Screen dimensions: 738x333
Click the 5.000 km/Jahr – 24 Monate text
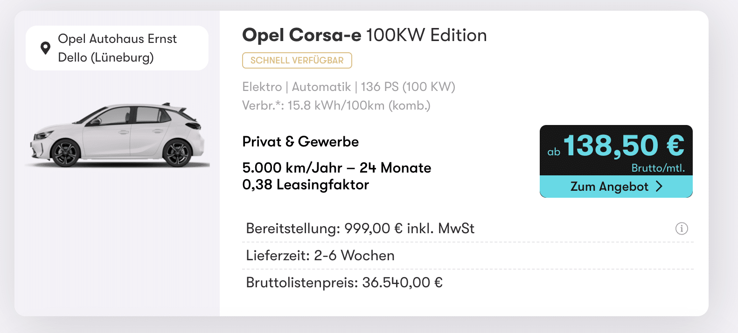(336, 167)
